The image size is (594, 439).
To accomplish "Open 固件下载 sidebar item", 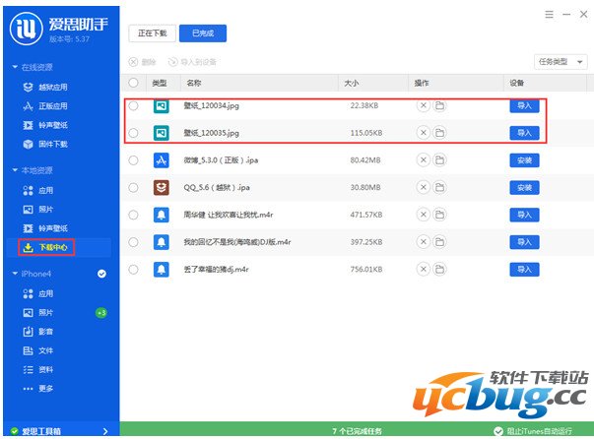I will click(x=45, y=144).
